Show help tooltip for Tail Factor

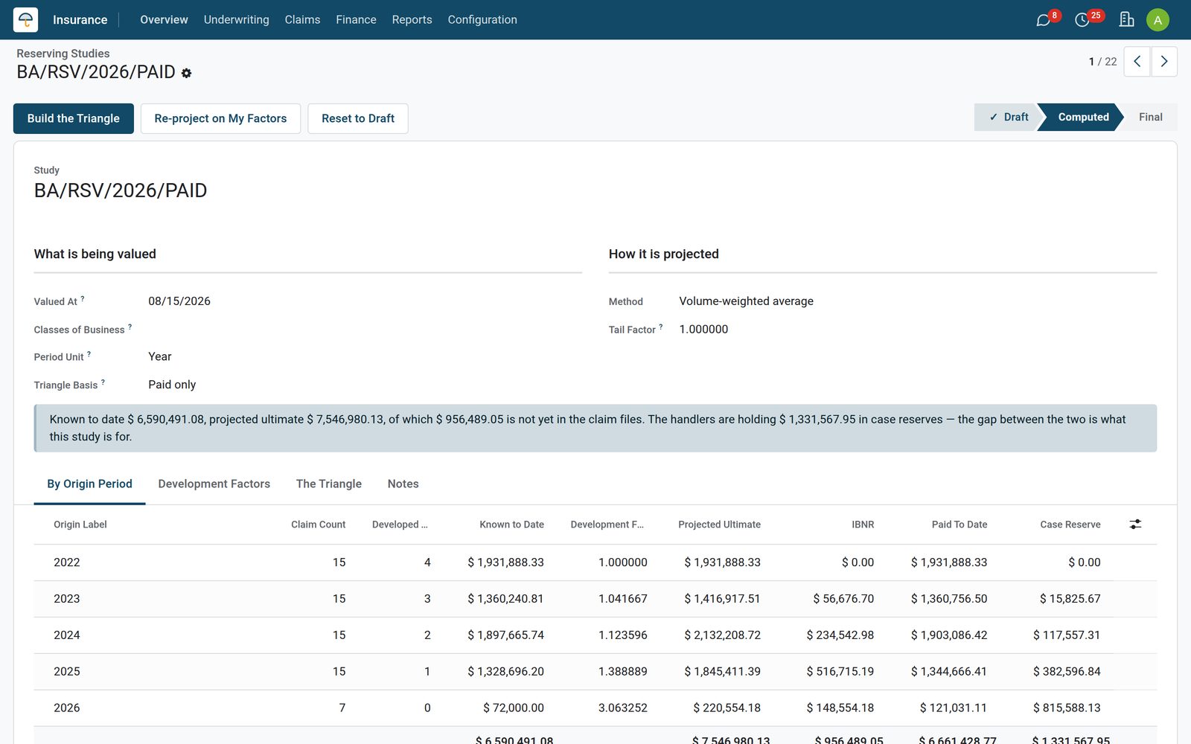(660, 327)
